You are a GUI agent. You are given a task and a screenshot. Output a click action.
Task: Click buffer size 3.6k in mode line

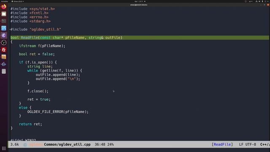click(x=15, y=144)
